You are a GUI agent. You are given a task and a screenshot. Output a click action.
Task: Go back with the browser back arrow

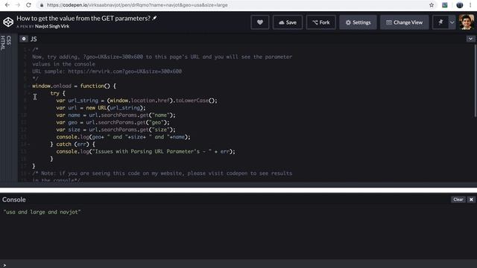tap(7, 5)
